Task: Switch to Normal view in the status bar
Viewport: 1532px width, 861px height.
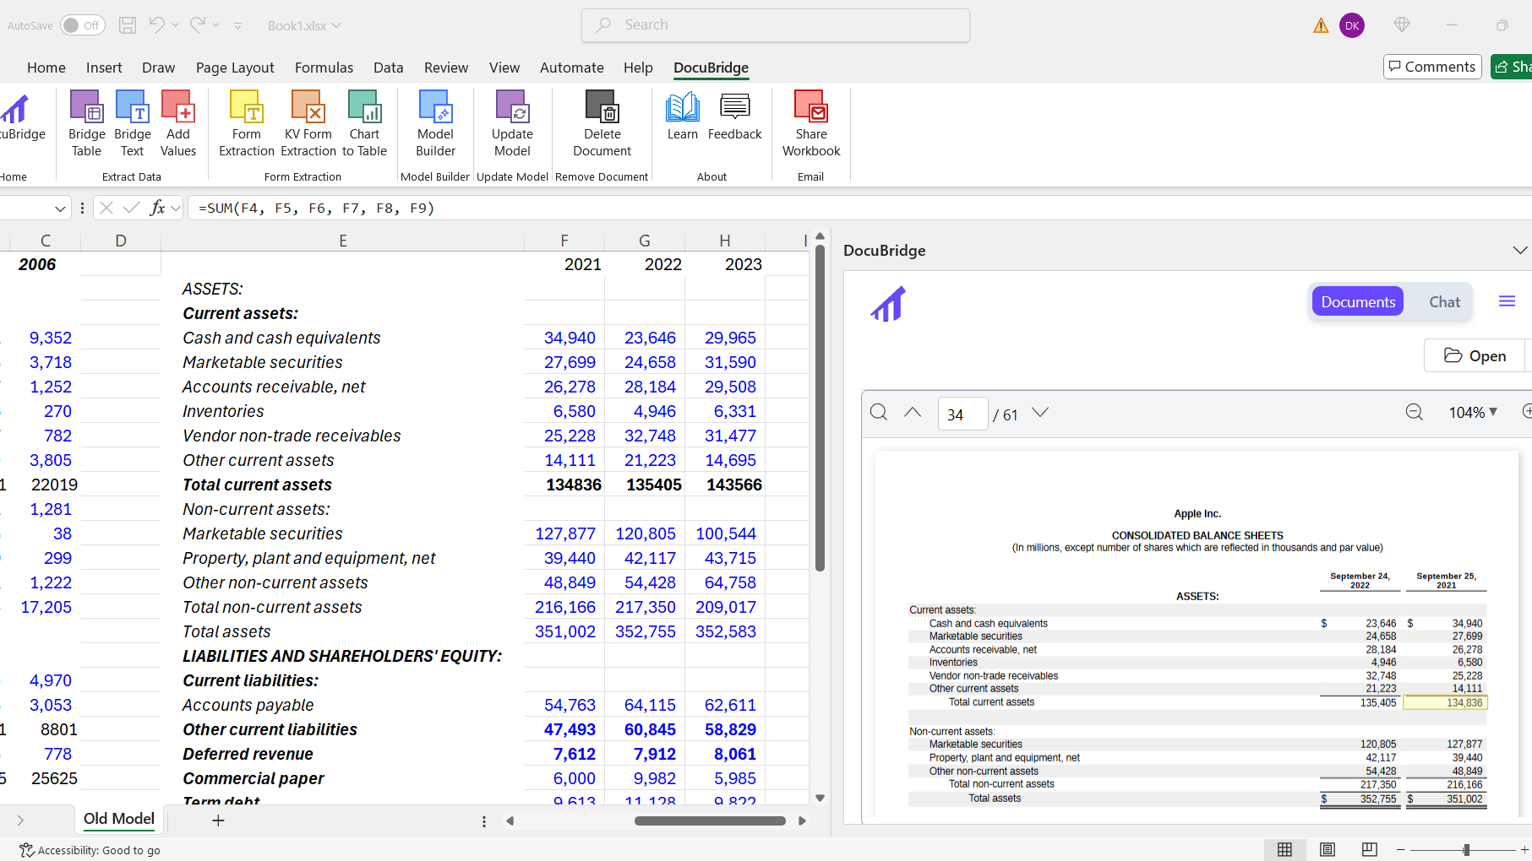Action: click(1284, 850)
